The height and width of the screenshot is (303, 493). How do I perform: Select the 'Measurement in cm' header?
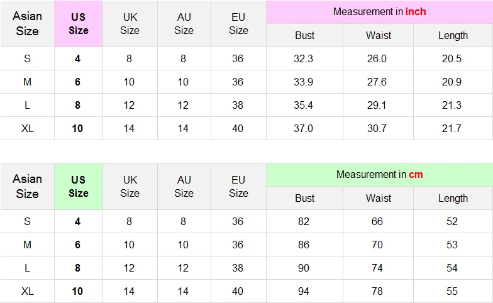380,175
